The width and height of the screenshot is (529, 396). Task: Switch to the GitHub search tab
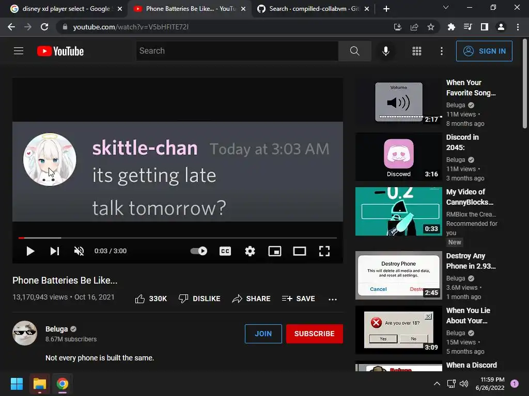(x=314, y=9)
